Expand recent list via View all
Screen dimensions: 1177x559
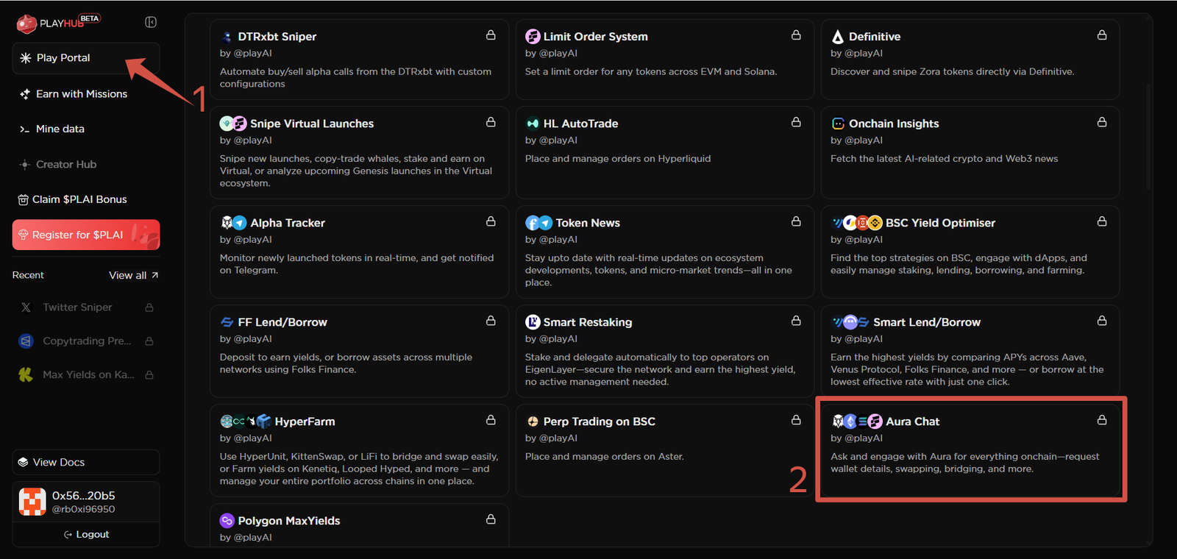(x=133, y=275)
